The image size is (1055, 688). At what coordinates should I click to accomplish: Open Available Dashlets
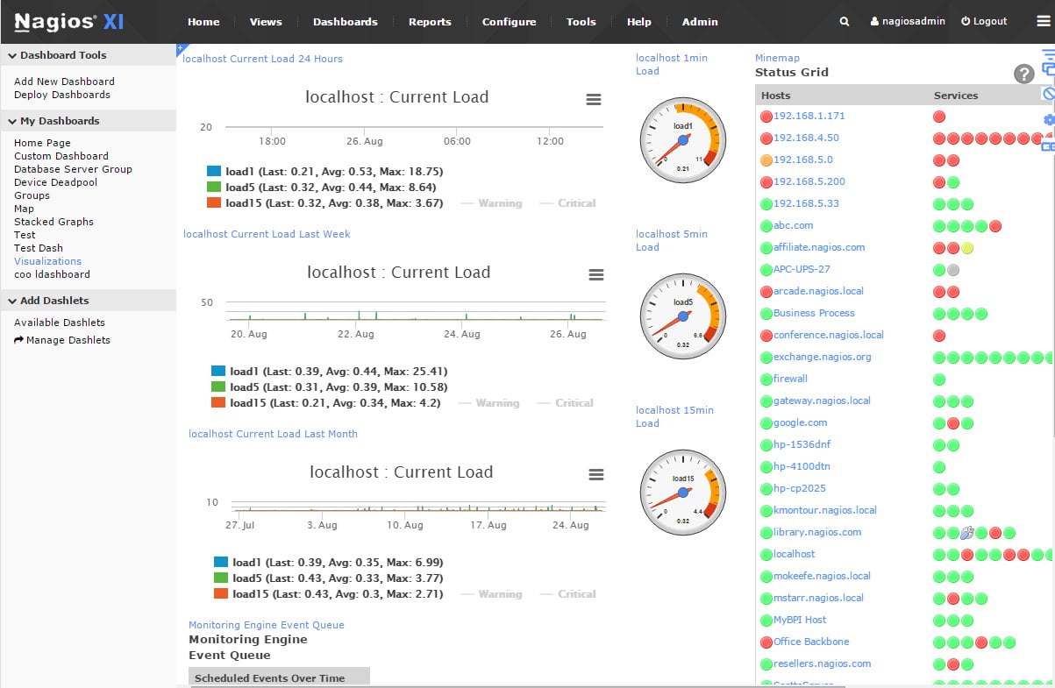point(60,323)
